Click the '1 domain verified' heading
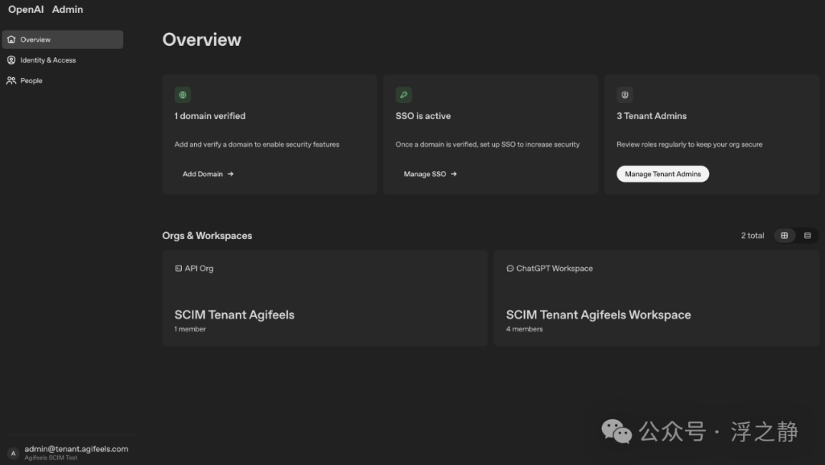825x465 pixels. coord(210,116)
